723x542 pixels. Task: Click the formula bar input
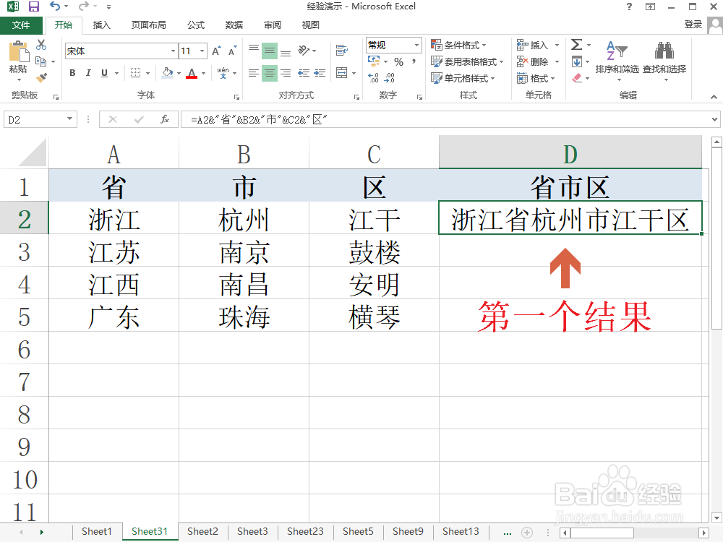(445, 120)
